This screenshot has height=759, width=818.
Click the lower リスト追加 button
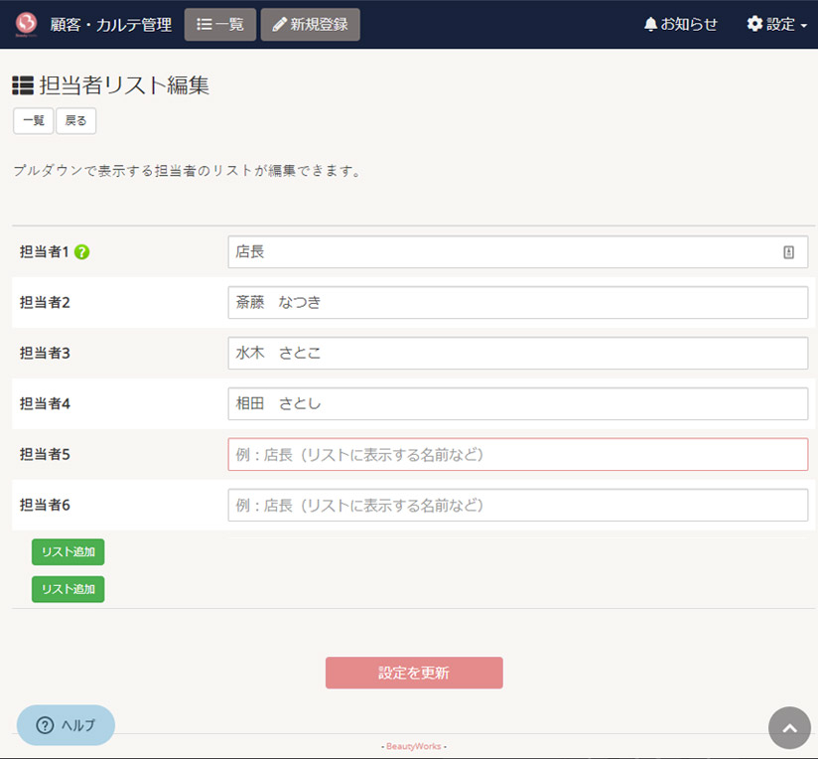68,589
